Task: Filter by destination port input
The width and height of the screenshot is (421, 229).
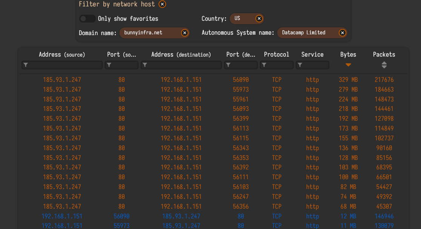Action: tap(241, 65)
